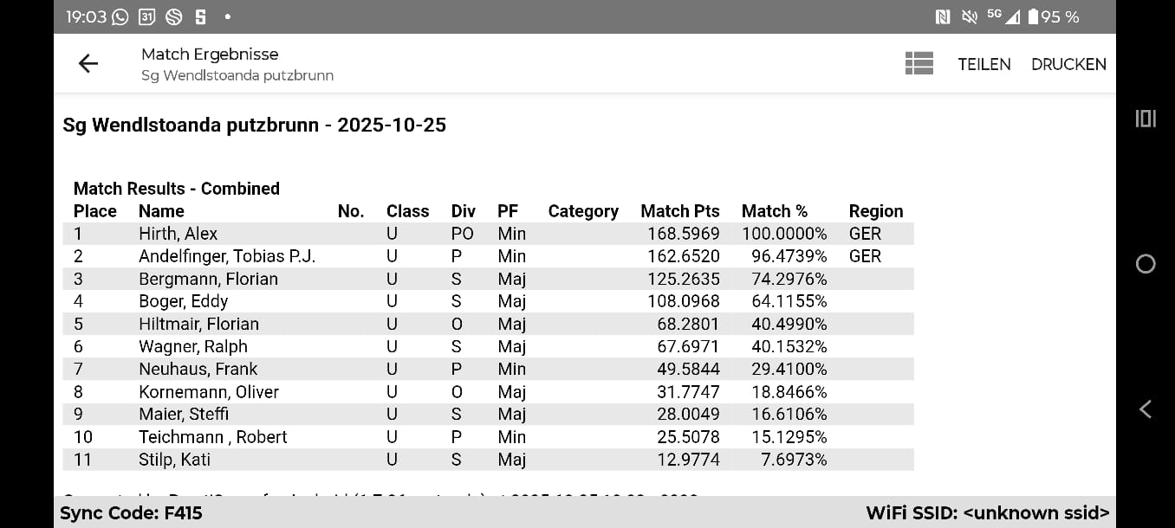Viewport: 1175px width, 528px height.
Task: Tap the muted sound status icon
Action: tap(969, 16)
